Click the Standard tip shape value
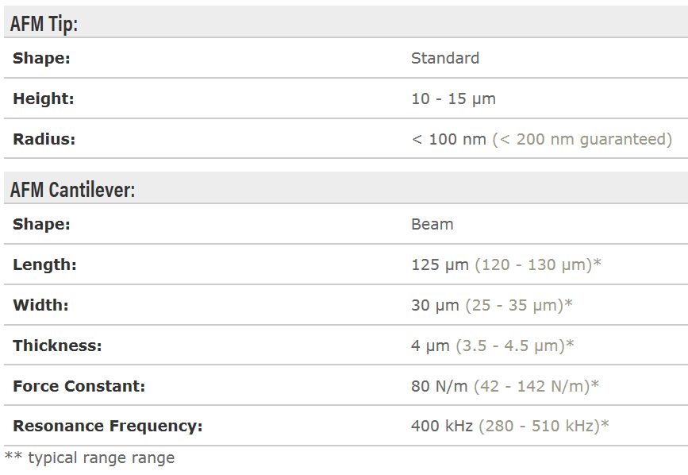 coord(445,58)
